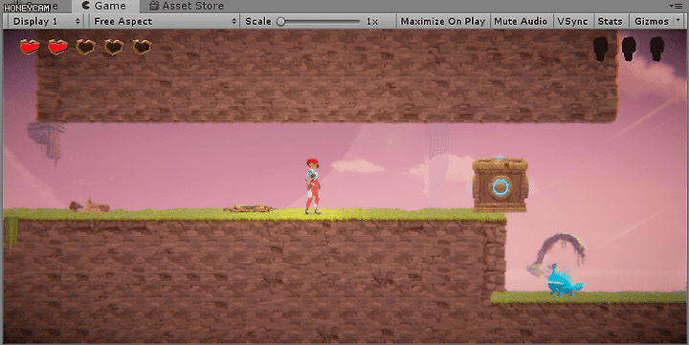This screenshot has width=689, height=345.
Task: Click the Scale slider handle
Action: point(281,21)
